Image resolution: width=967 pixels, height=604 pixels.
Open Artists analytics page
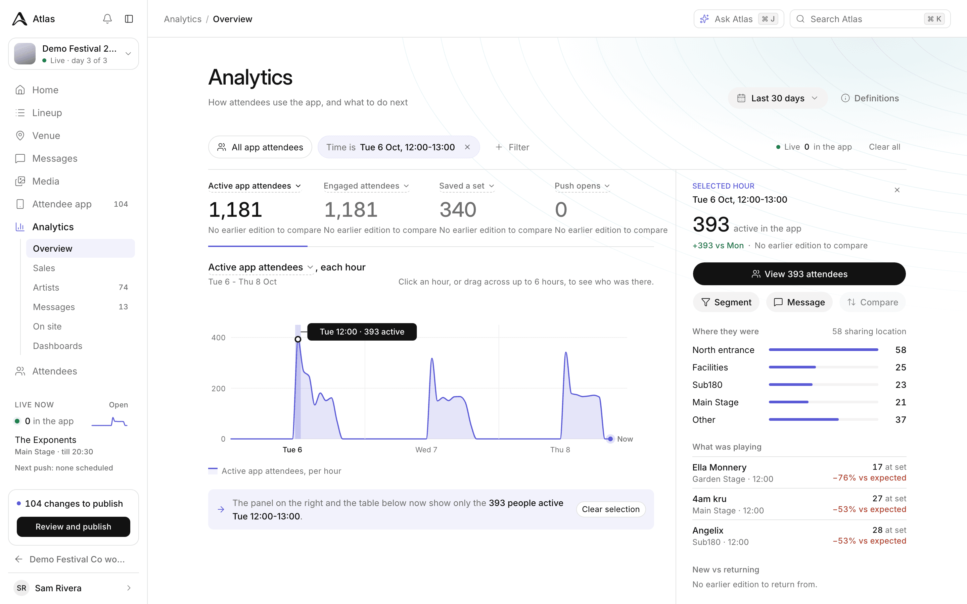(x=80, y=287)
